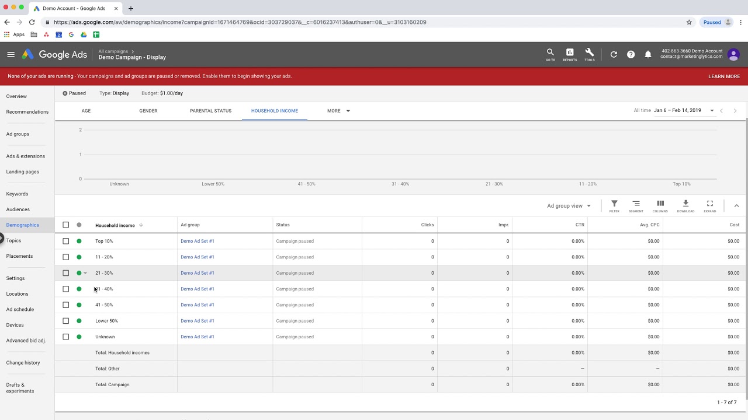The image size is (748, 420).
Task: Open Demo Ad Set #1 in Top 10% row
Action: (198, 241)
